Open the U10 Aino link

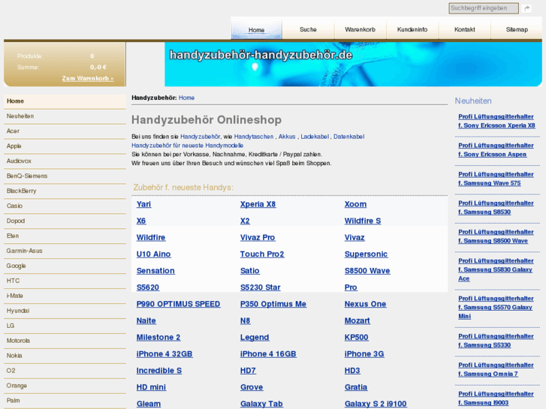coord(153,254)
